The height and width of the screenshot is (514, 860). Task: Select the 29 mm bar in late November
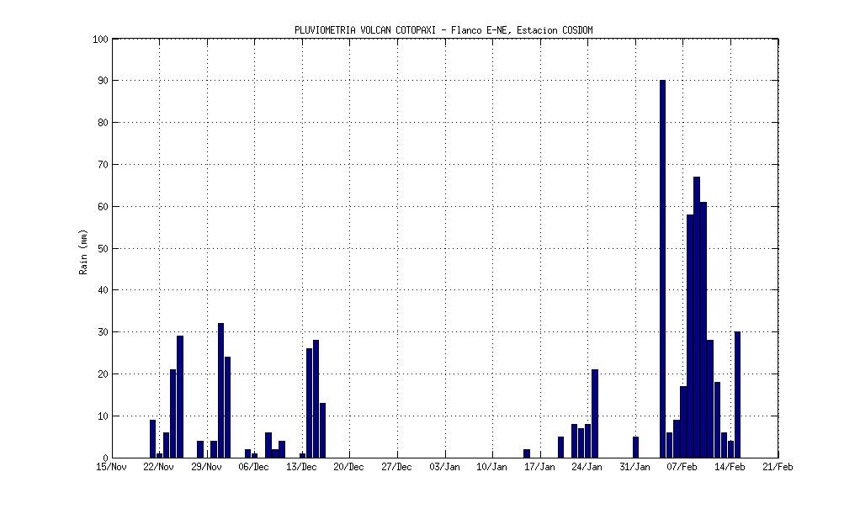[x=180, y=396]
